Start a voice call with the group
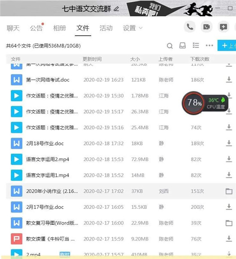 (x=190, y=27)
